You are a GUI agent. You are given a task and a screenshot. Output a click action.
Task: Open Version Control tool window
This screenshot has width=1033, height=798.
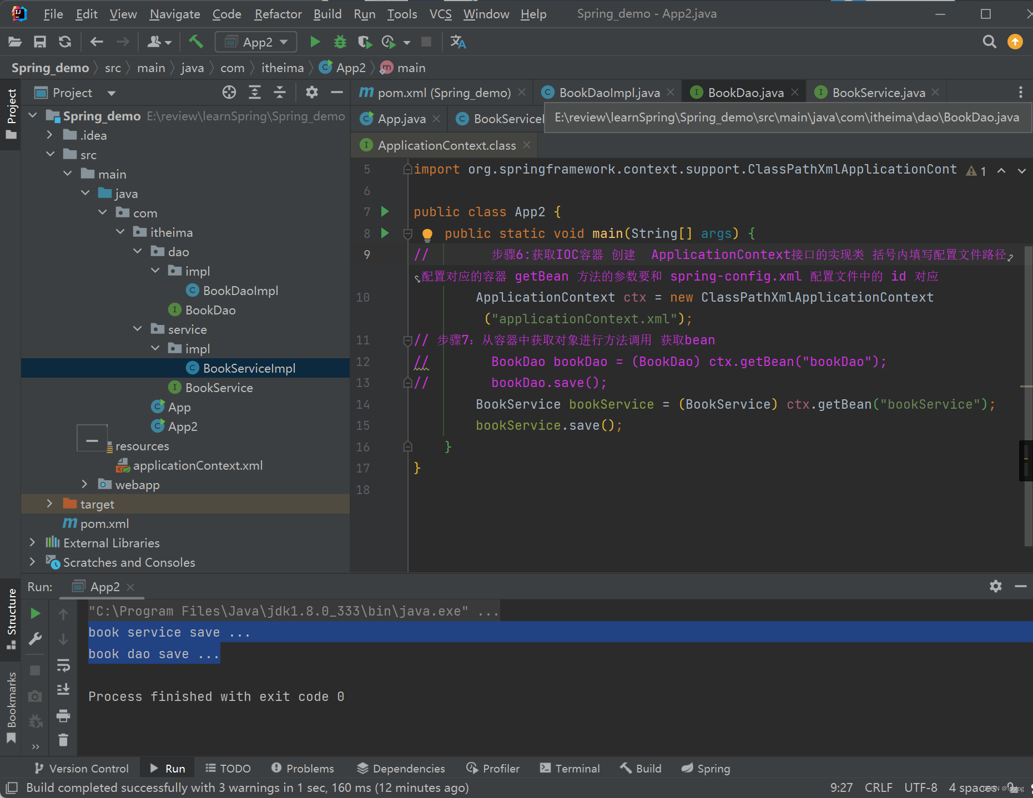[x=81, y=768]
